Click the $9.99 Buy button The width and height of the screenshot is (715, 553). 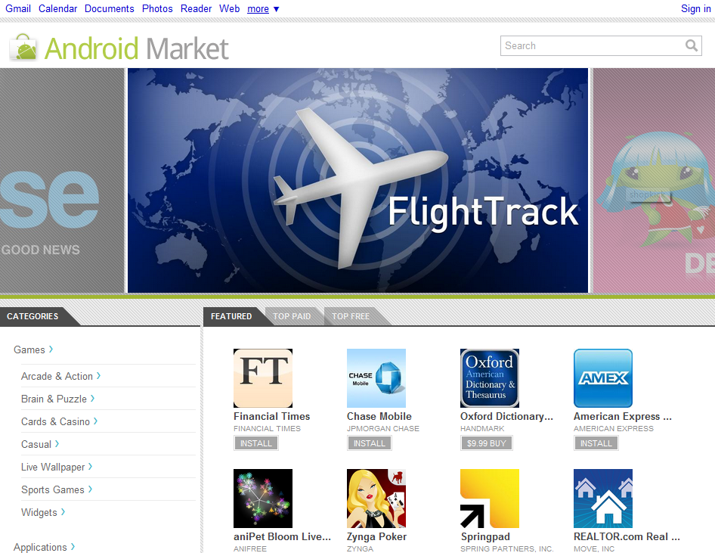[486, 443]
